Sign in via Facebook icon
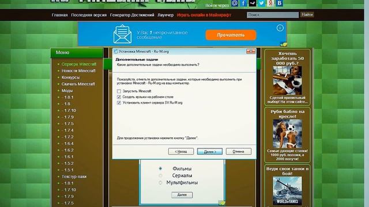 point(243,3)
